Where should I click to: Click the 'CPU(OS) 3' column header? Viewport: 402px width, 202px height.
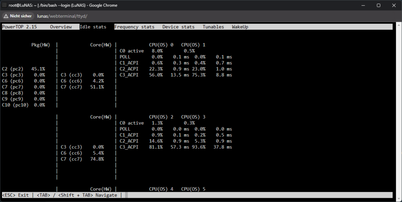tap(193, 117)
